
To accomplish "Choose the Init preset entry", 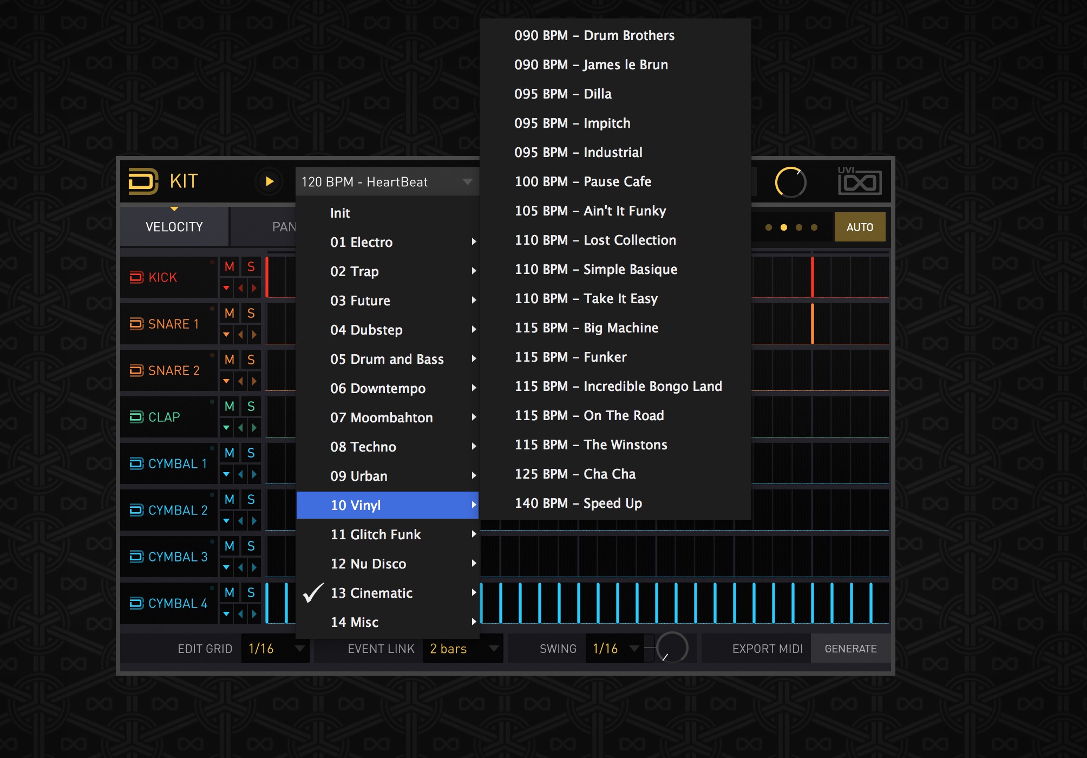I will click(388, 213).
